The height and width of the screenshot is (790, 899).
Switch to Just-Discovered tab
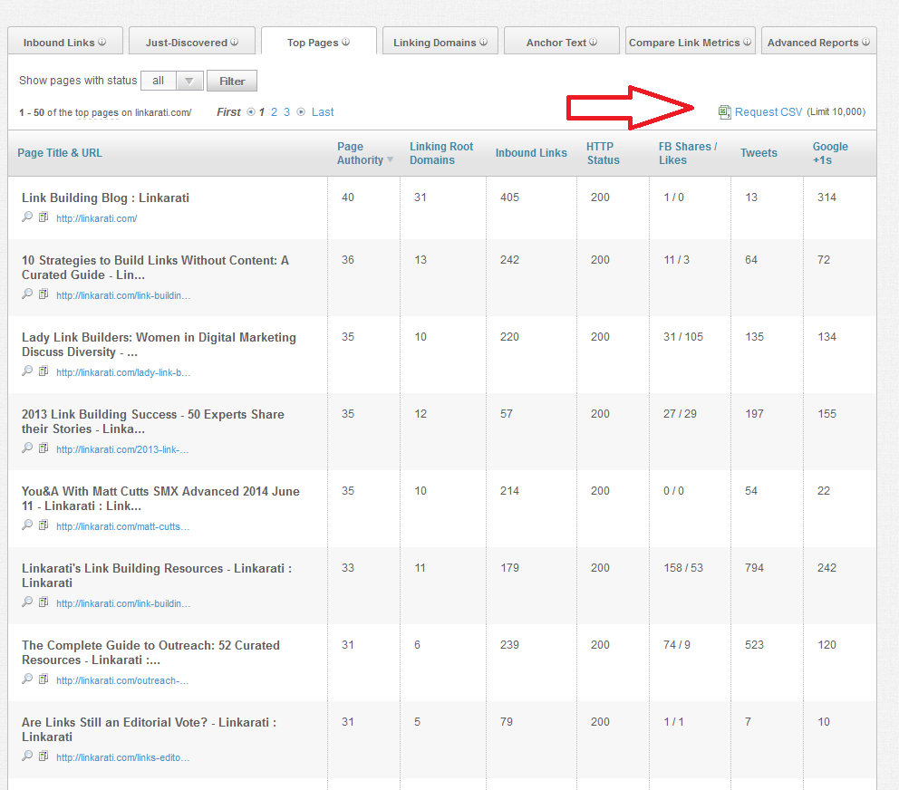[x=192, y=42]
